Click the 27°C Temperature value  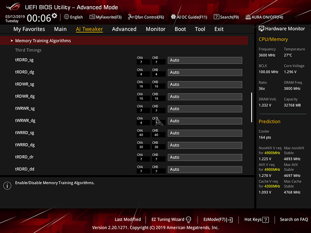pos(288,55)
